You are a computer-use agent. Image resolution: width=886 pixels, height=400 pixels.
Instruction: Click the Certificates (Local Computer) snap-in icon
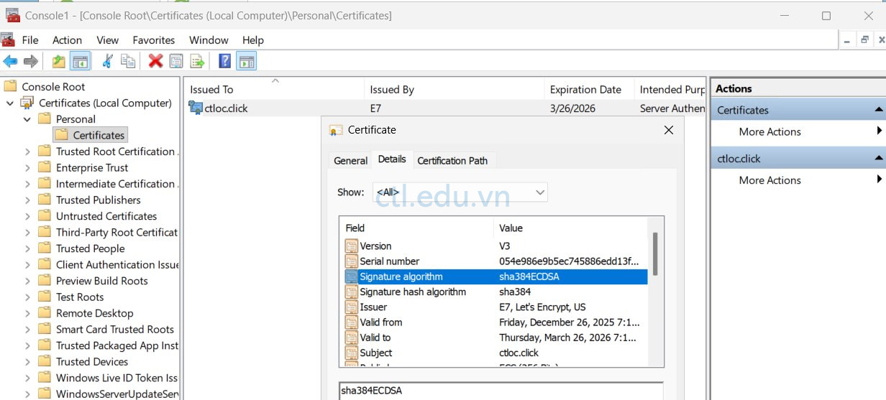pyautogui.click(x=27, y=103)
